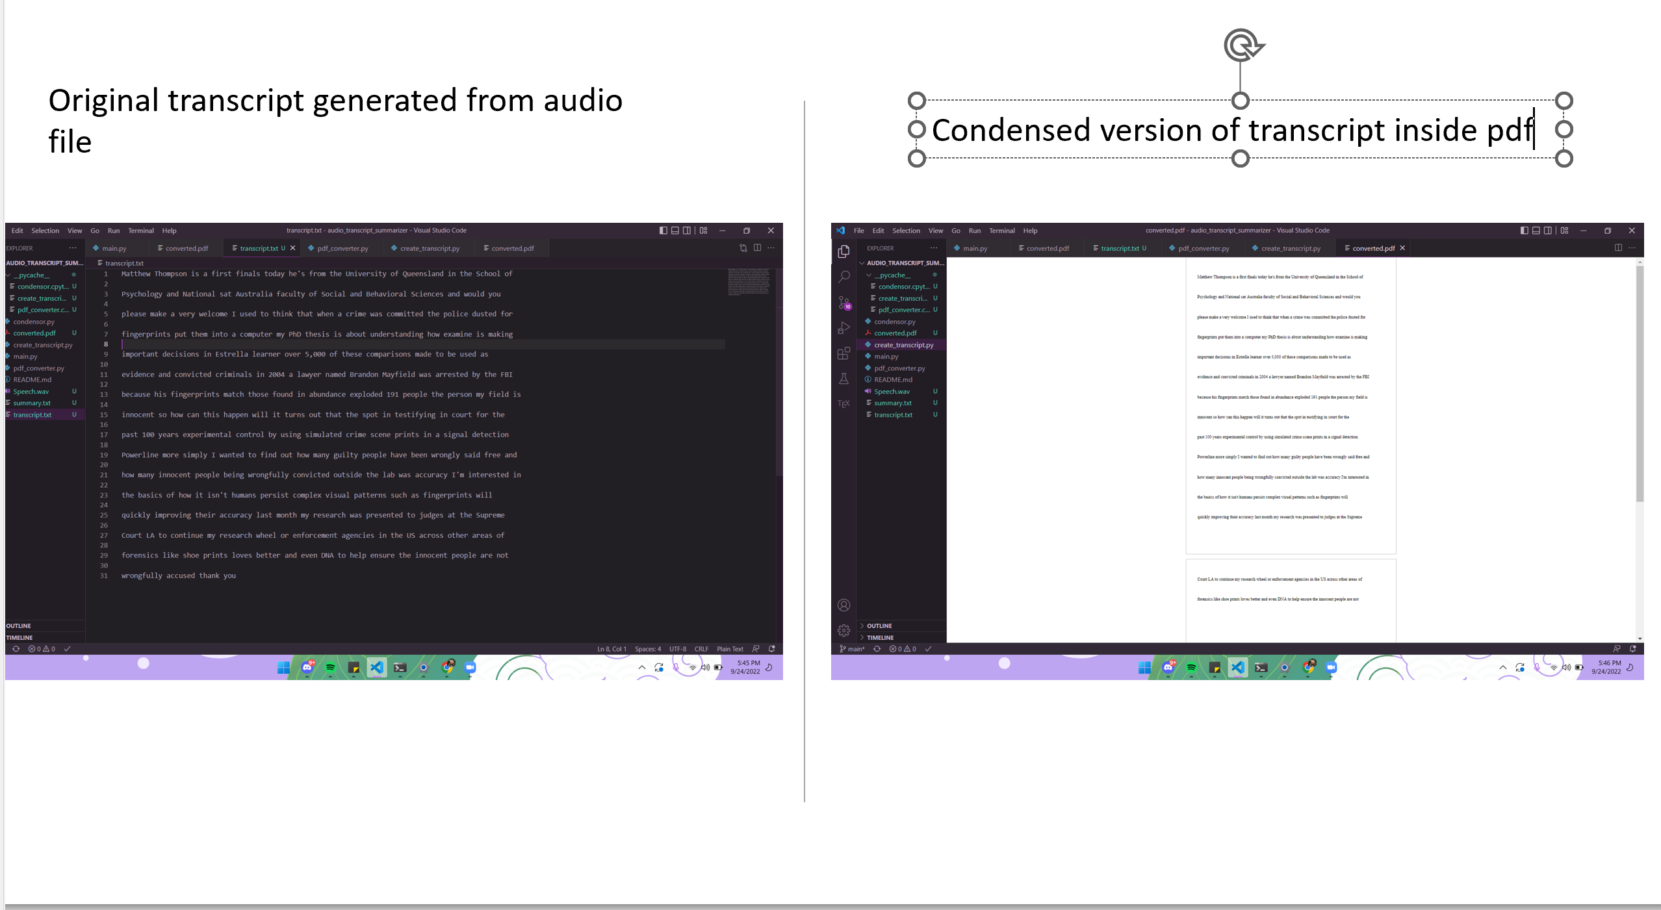Click the volume speaker icon in the taskbar
The width and height of the screenshot is (1661, 910).
pos(705,667)
